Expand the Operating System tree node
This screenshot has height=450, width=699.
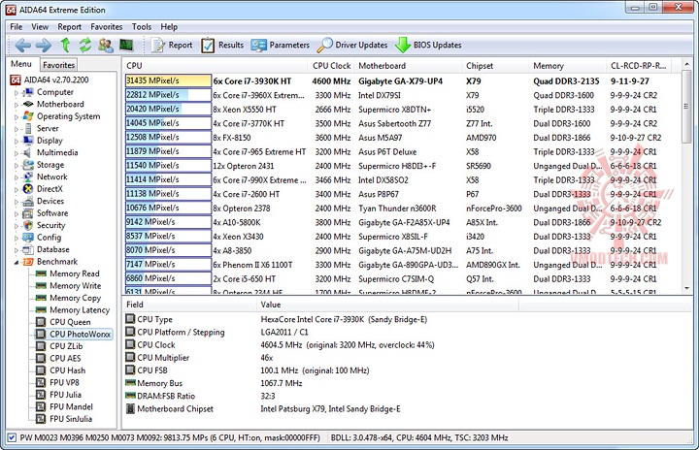pyautogui.click(x=17, y=117)
